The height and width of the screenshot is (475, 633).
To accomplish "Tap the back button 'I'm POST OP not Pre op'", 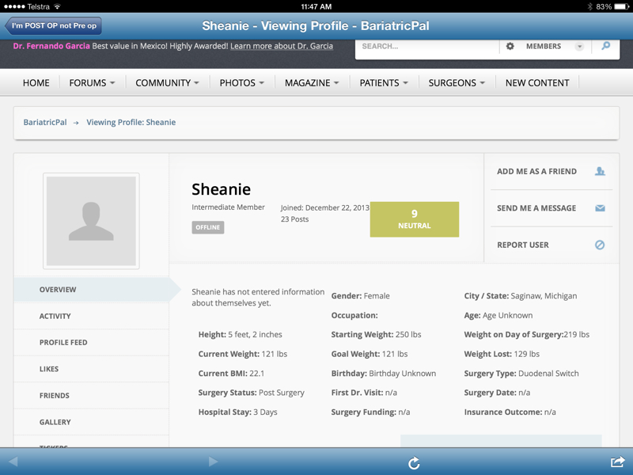I will coord(53,26).
